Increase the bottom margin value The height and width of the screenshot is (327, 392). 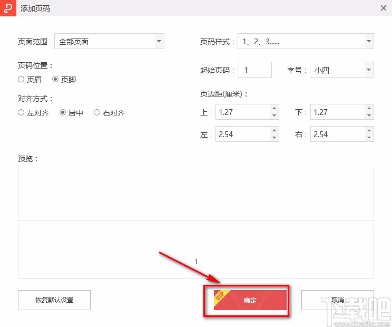(x=369, y=109)
